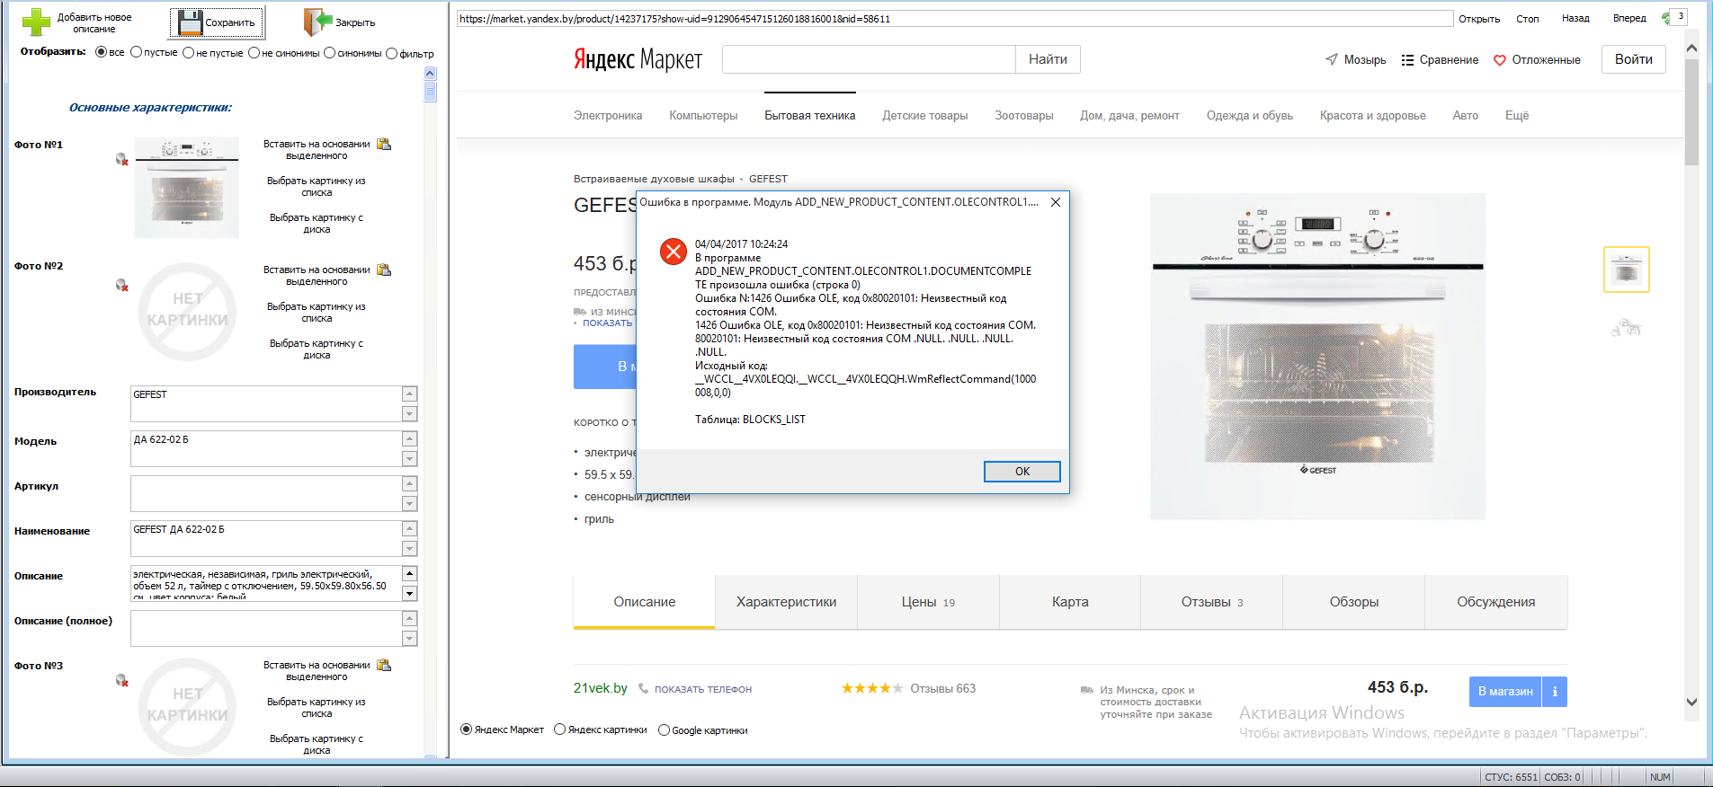Select the 'фильтр' radio button

pyautogui.click(x=392, y=53)
